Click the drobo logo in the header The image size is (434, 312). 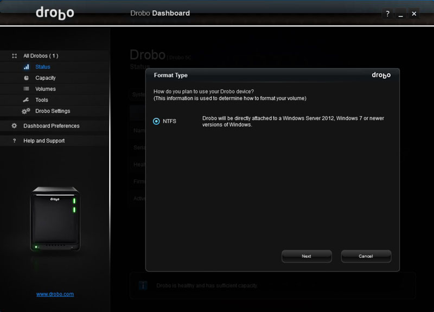55,13
